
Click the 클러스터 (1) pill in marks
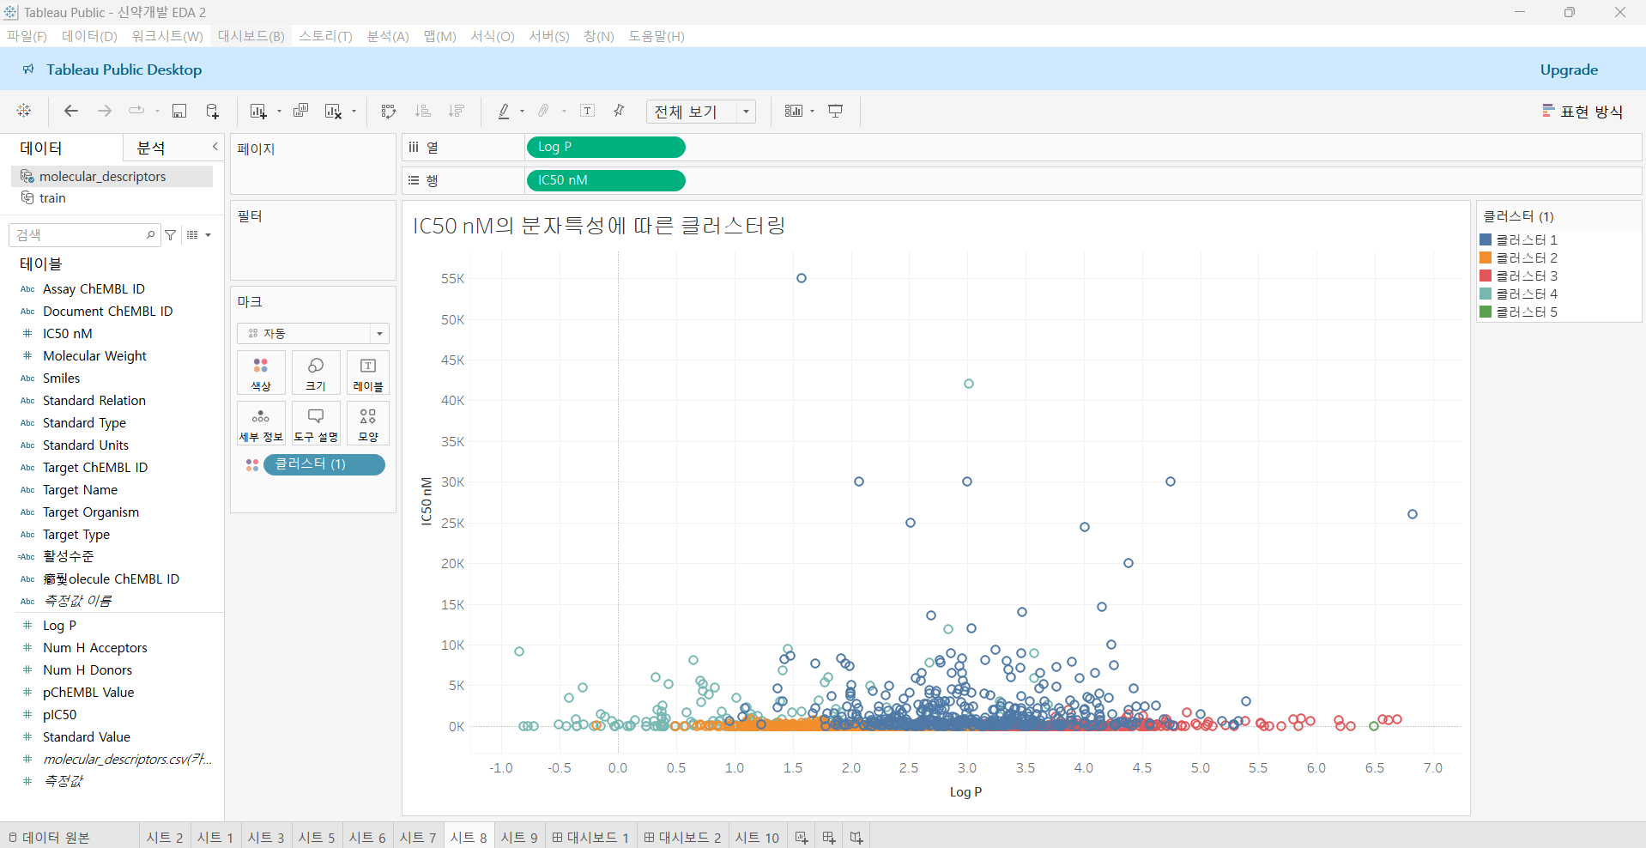pyautogui.click(x=324, y=464)
